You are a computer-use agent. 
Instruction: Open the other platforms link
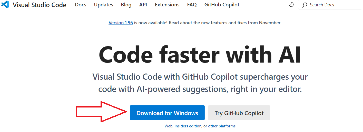[222, 126]
